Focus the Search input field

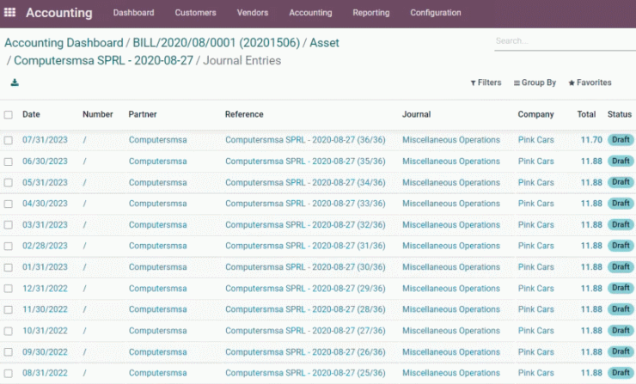tap(565, 41)
